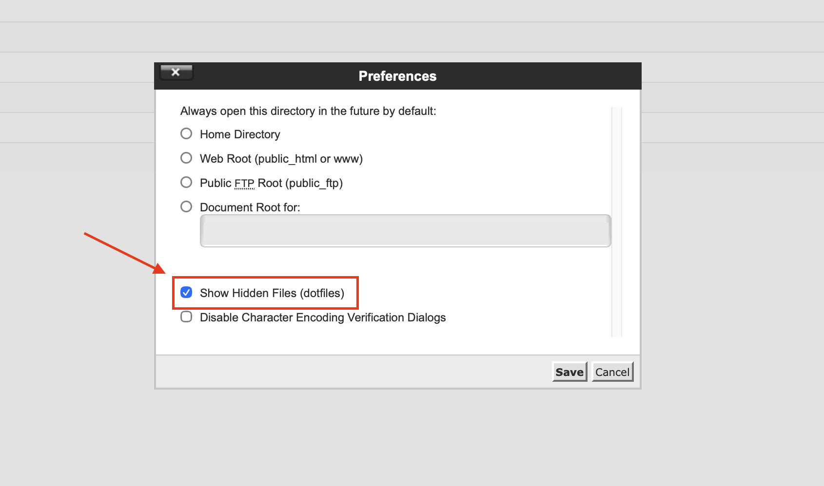The width and height of the screenshot is (824, 486).
Task: Click the underlined FTP abbreviation text
Action: coord(244,183)
